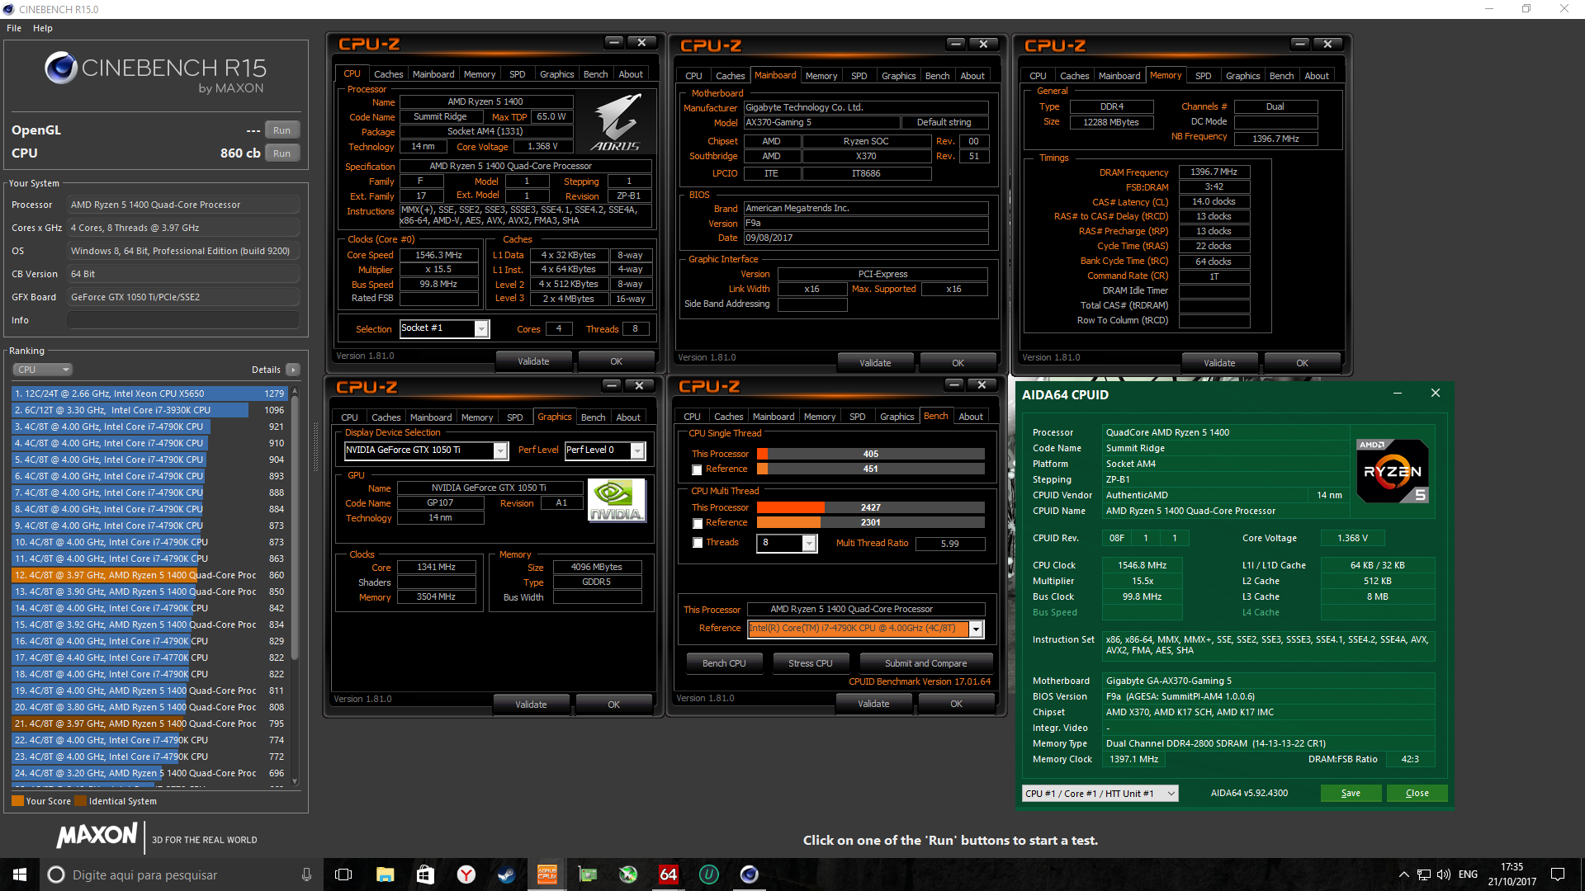Open File Explorer from taskbar
Viewport: 1585px width, 891px height.
[385, 874]
